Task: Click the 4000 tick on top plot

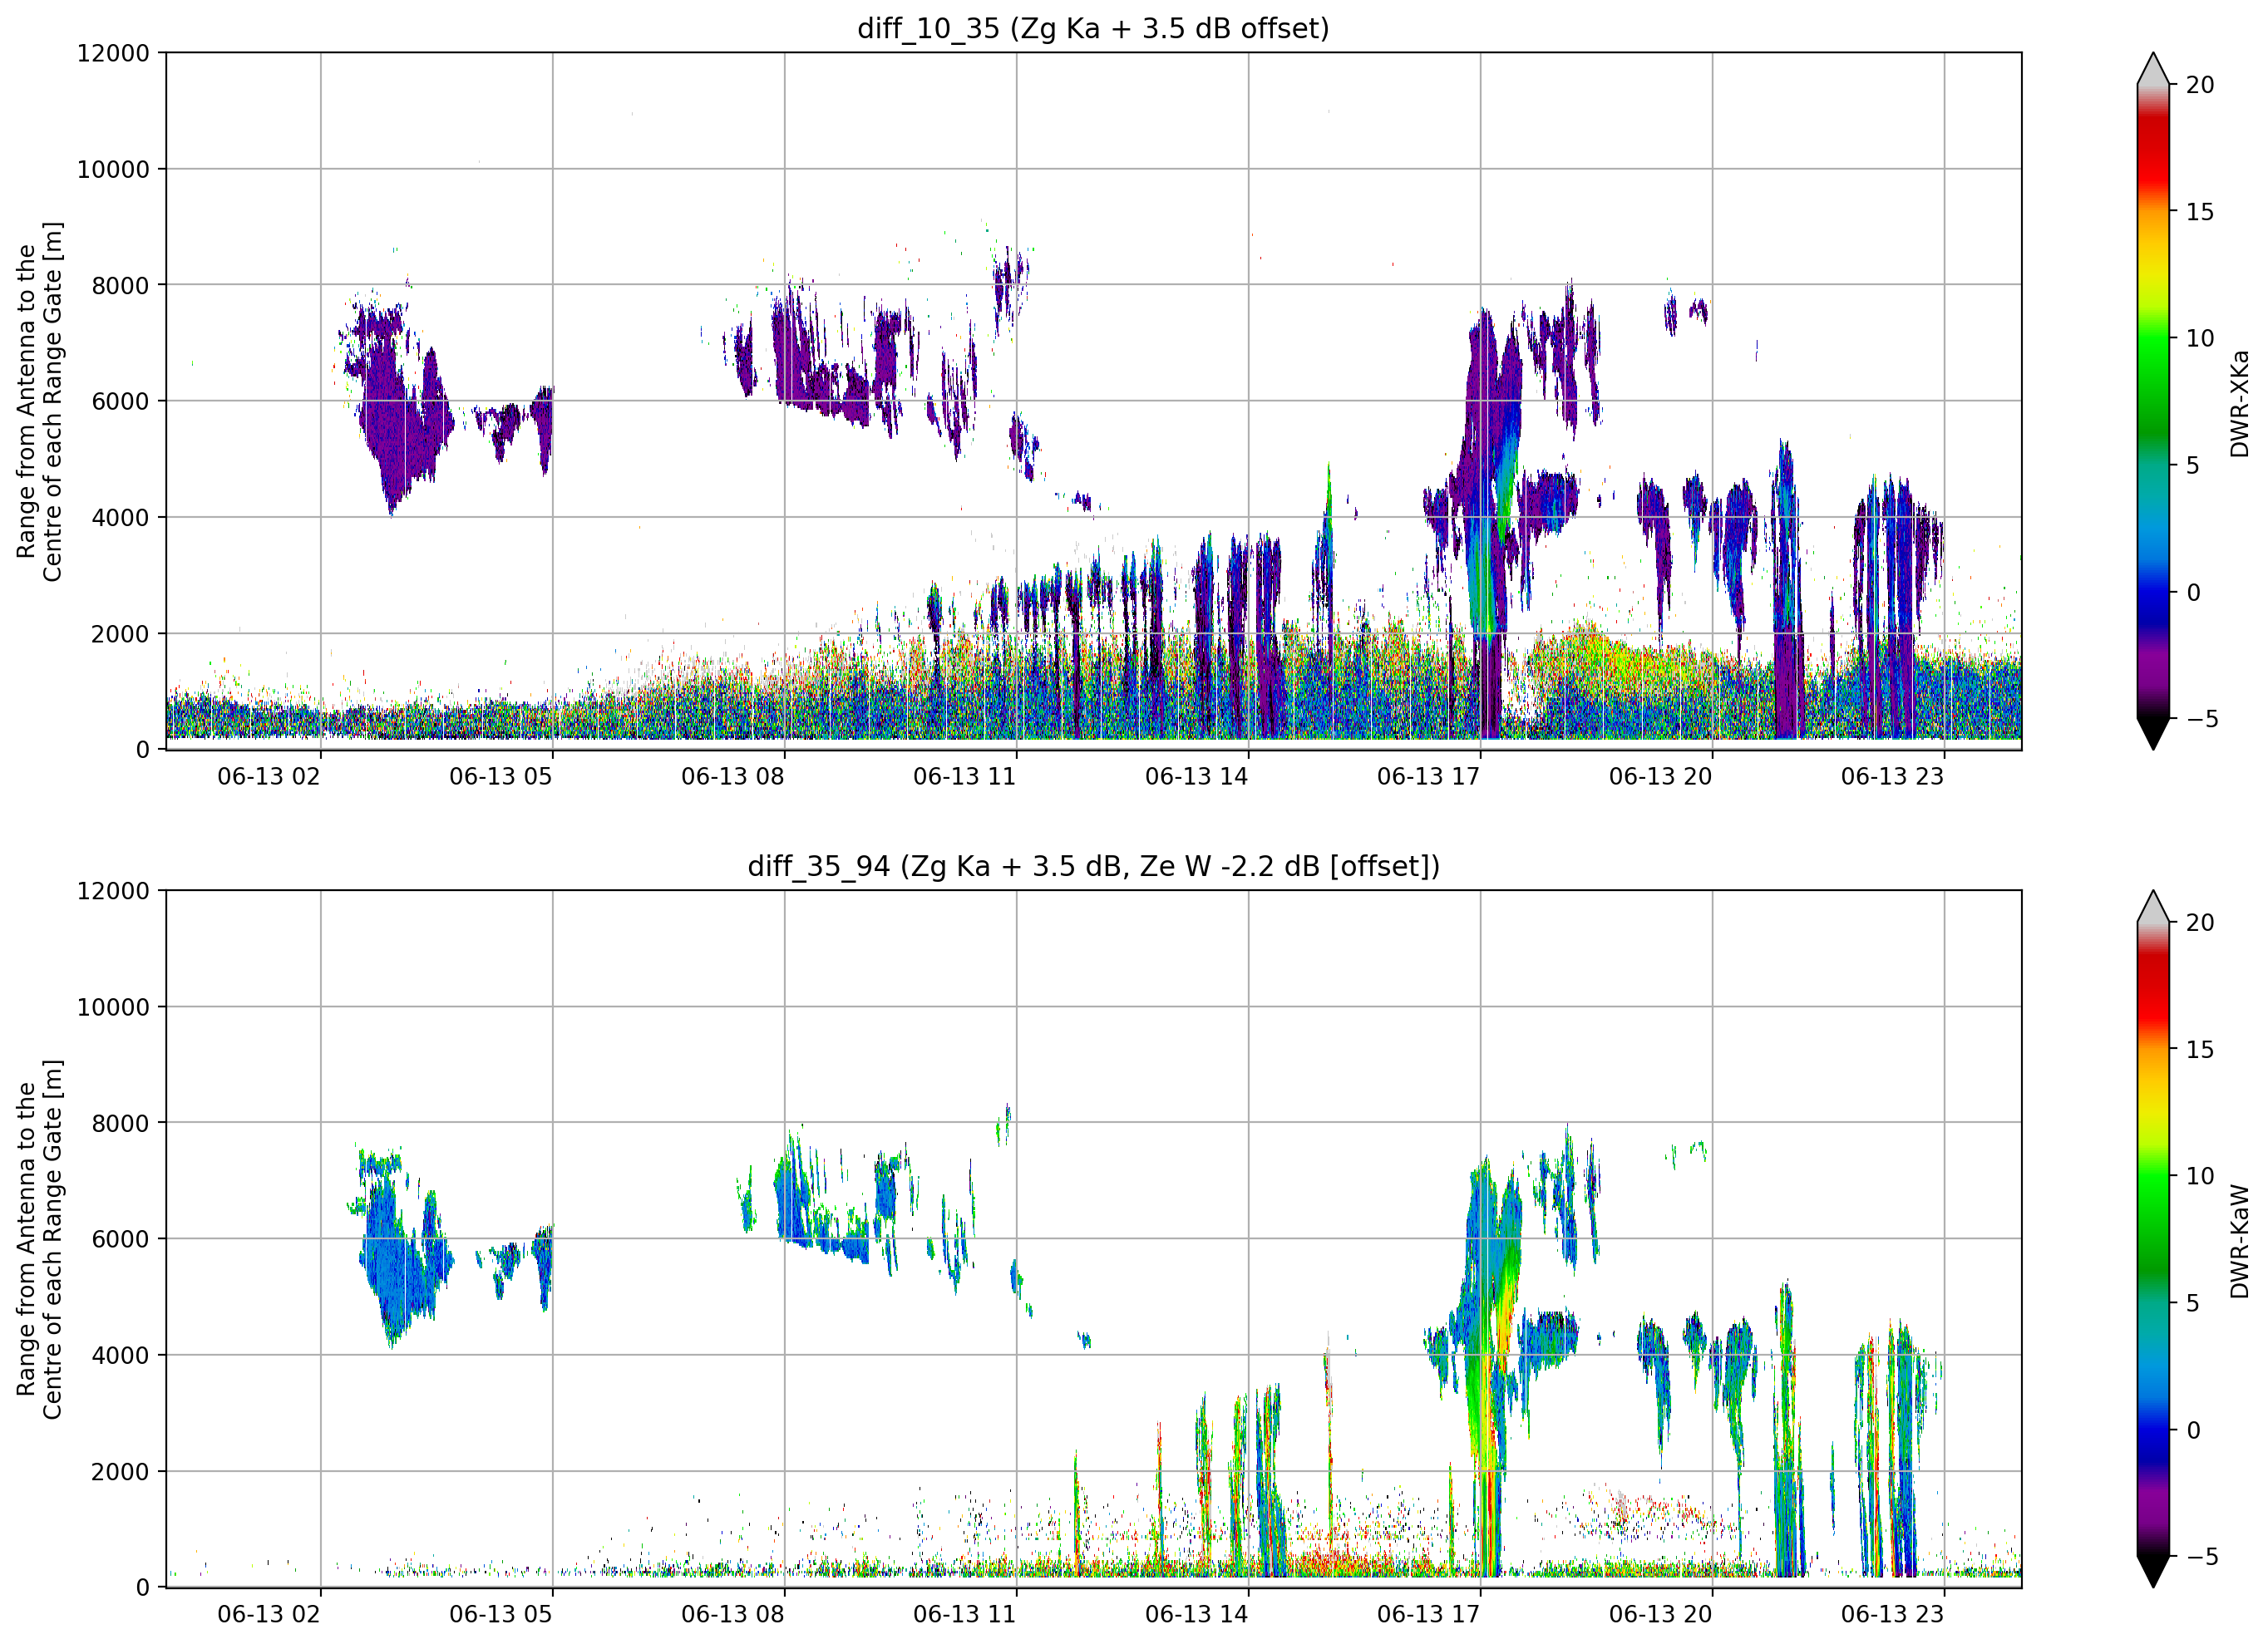Action: coord(120,518)
